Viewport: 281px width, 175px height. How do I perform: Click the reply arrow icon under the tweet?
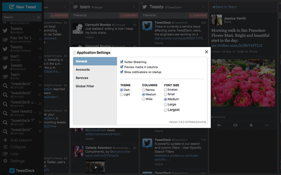(x=219, y=125)
